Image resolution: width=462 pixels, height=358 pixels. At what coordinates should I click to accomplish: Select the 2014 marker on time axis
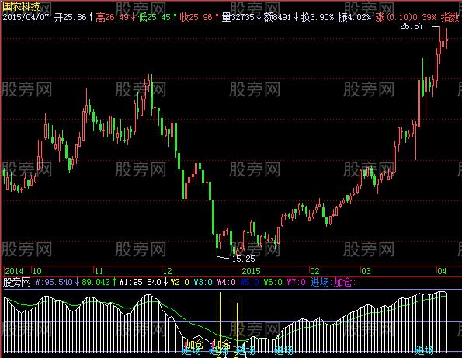pos(14,271)
